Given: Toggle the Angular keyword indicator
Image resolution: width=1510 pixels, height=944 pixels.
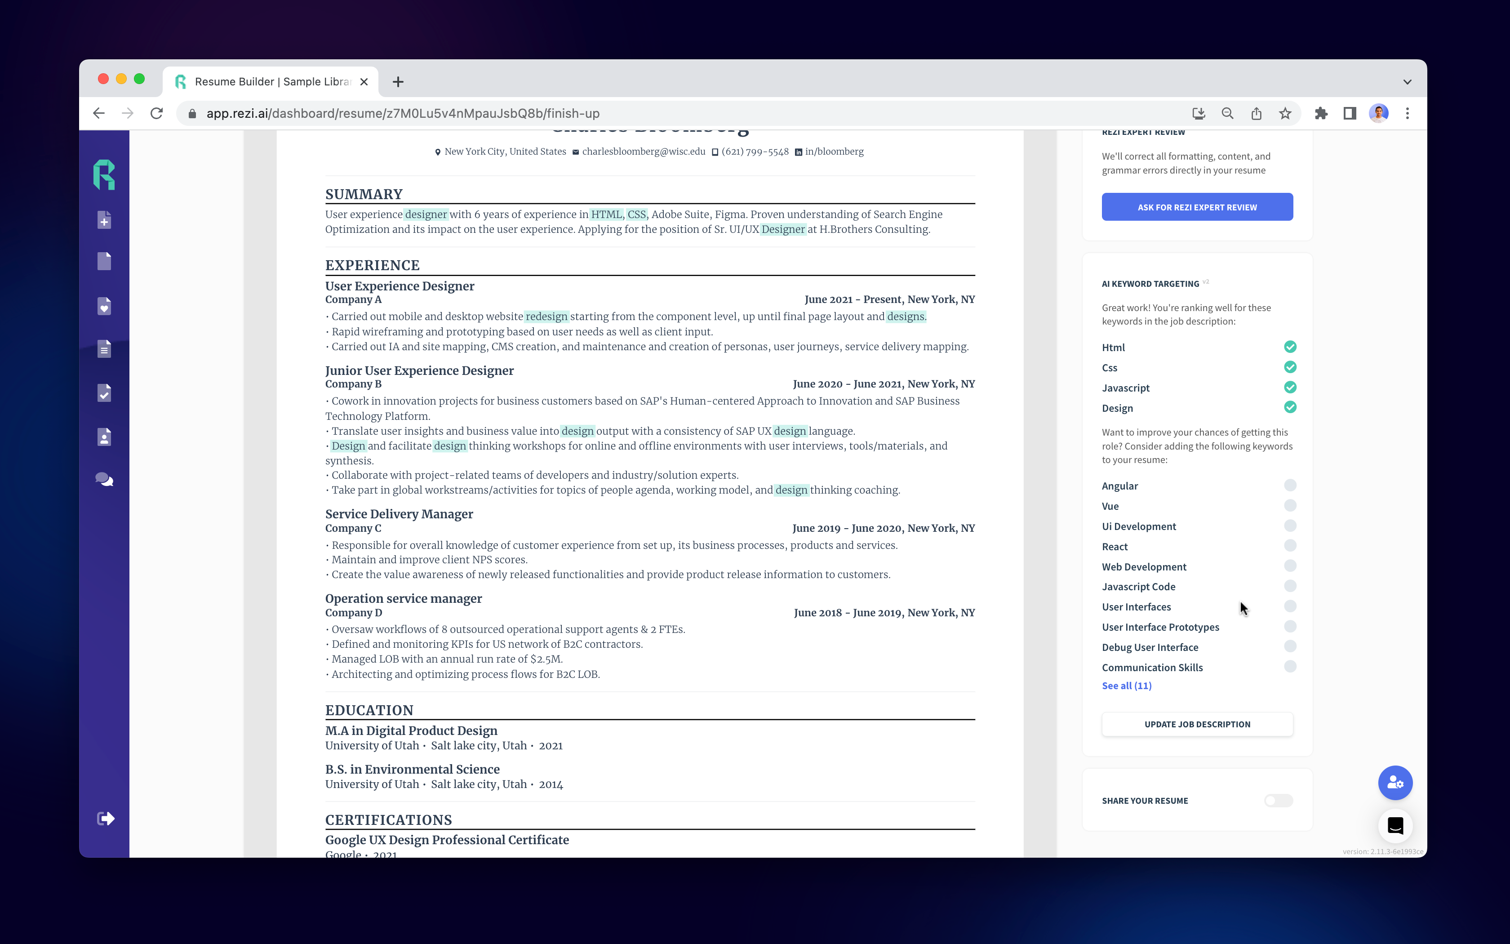Looking at the screenshot, I should [1290, 485].
